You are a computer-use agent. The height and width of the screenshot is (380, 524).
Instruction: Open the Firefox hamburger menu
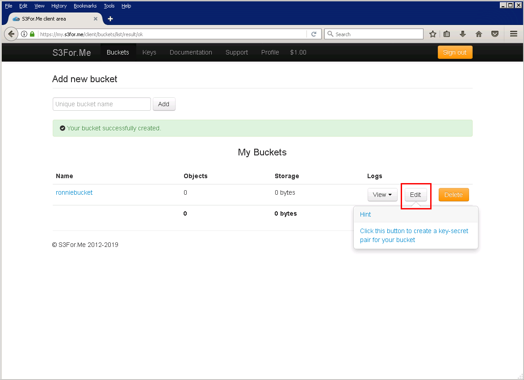click(x=514, y=34)
